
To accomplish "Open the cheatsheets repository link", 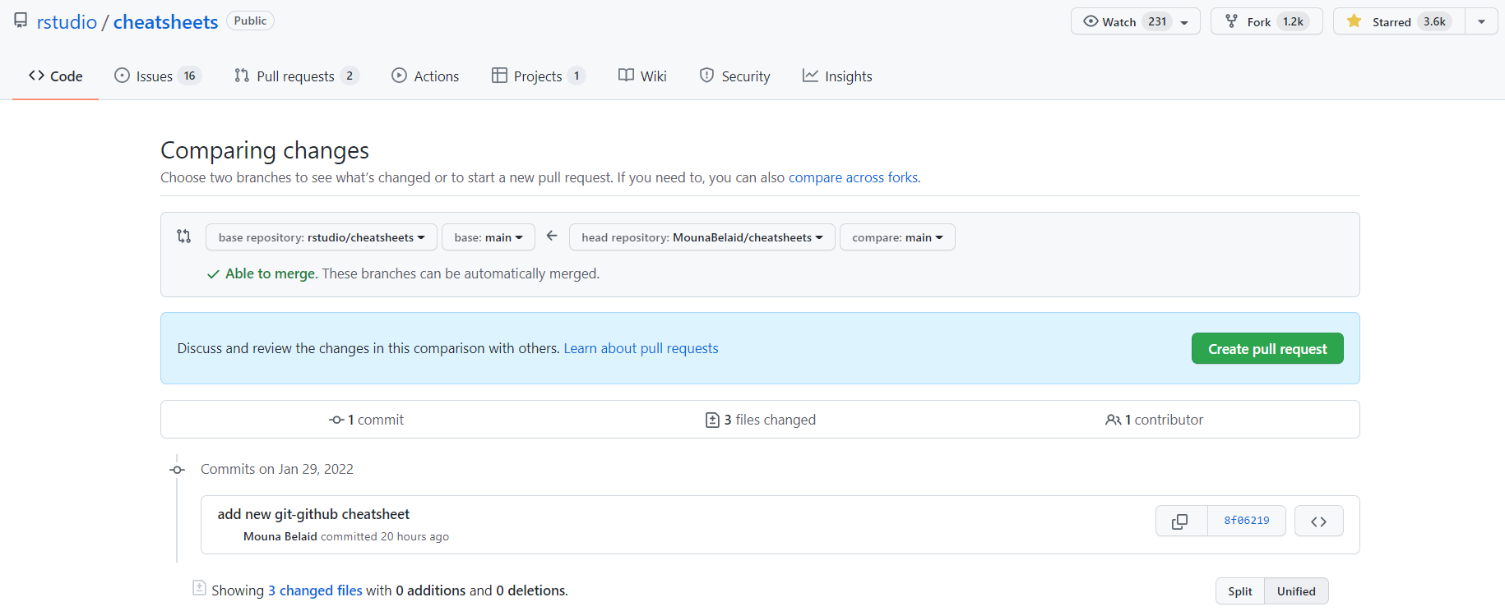I will [x=165, y=22].
